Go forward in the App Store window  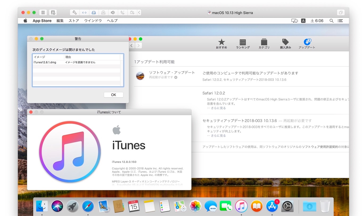click(138, 46)
